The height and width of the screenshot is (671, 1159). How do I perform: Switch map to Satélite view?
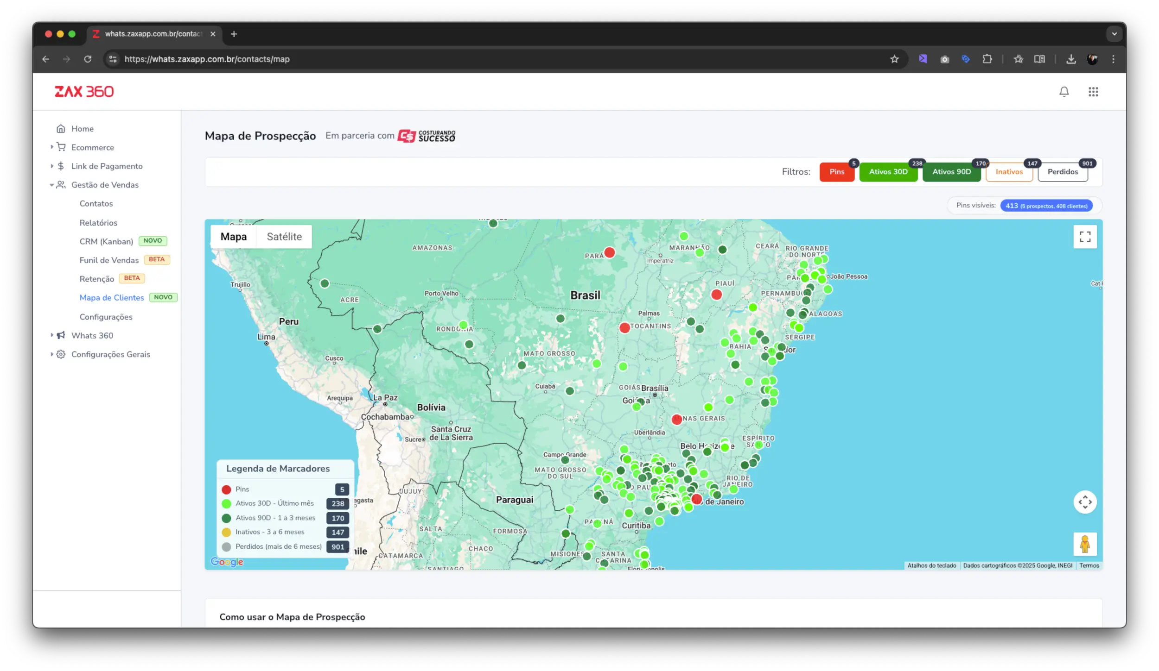click(x=284, y=237)
